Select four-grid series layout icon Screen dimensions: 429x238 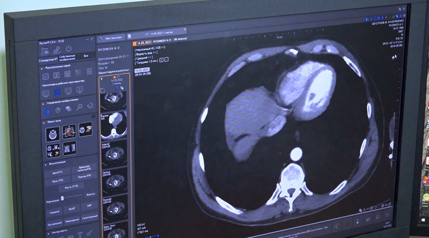tap(67, 74)
